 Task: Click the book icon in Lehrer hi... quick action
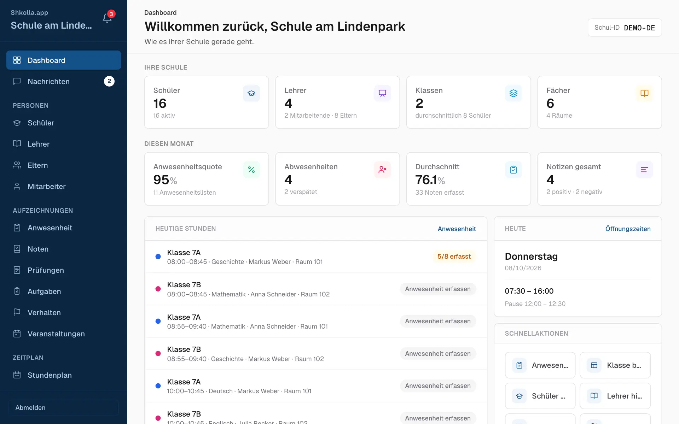(594, 396)
